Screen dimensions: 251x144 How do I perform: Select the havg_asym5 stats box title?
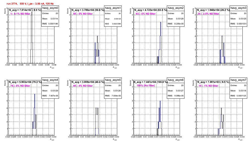(113, 80)
